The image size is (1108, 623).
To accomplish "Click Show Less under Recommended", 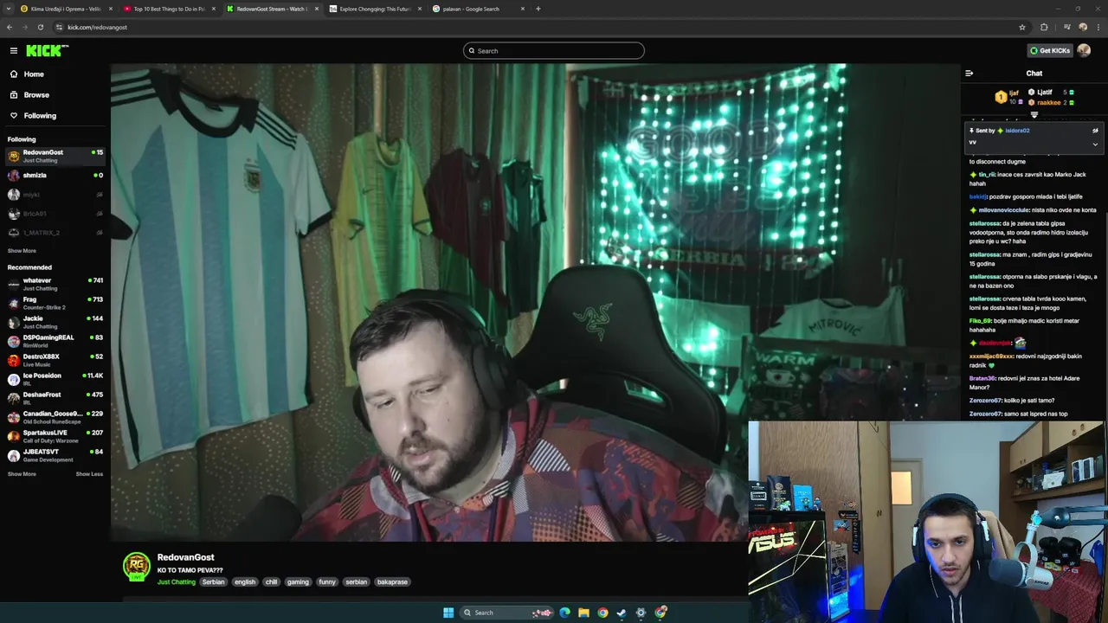I will point(89,474).
